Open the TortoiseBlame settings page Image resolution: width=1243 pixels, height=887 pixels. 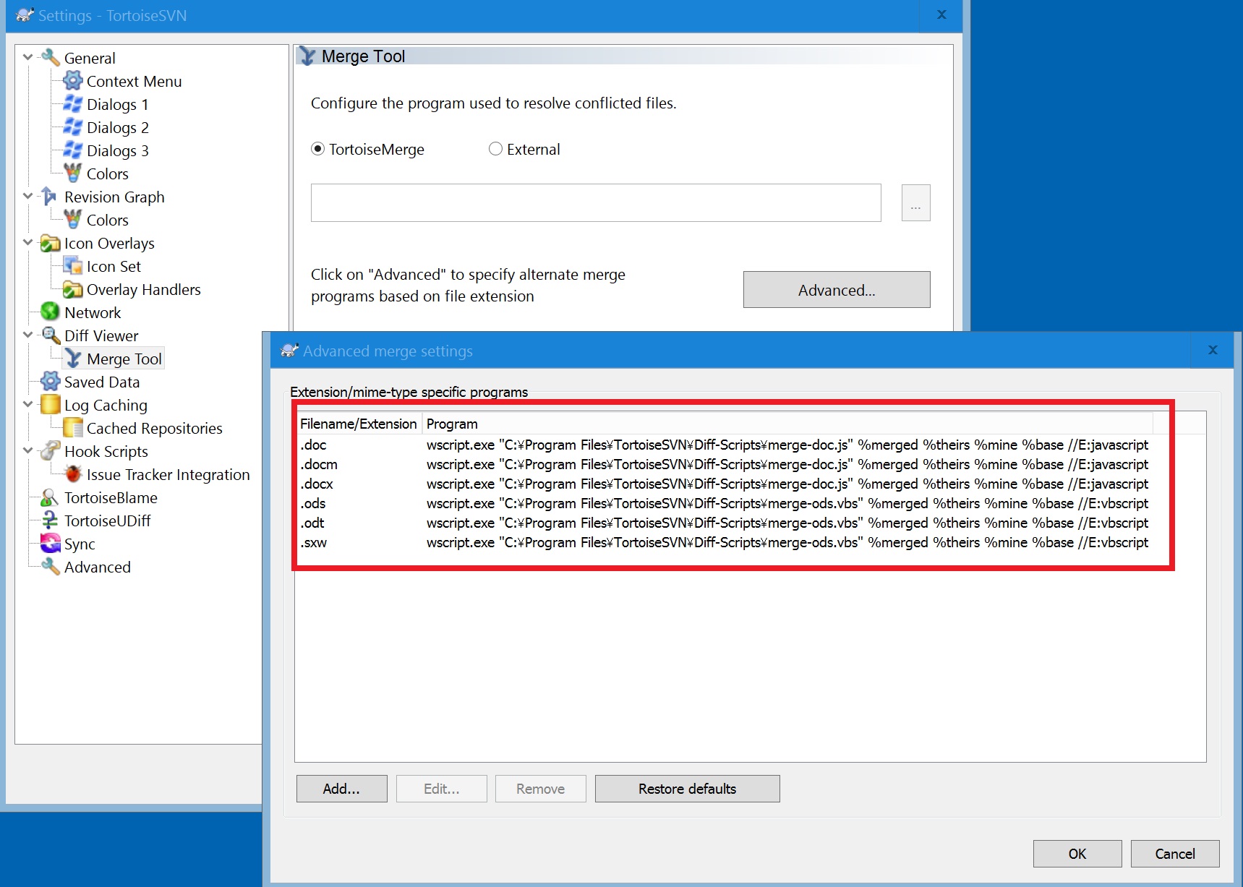tap(111, 497)
